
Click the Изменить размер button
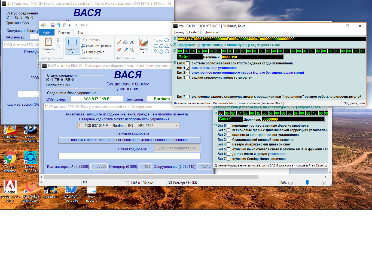[97, 46]
